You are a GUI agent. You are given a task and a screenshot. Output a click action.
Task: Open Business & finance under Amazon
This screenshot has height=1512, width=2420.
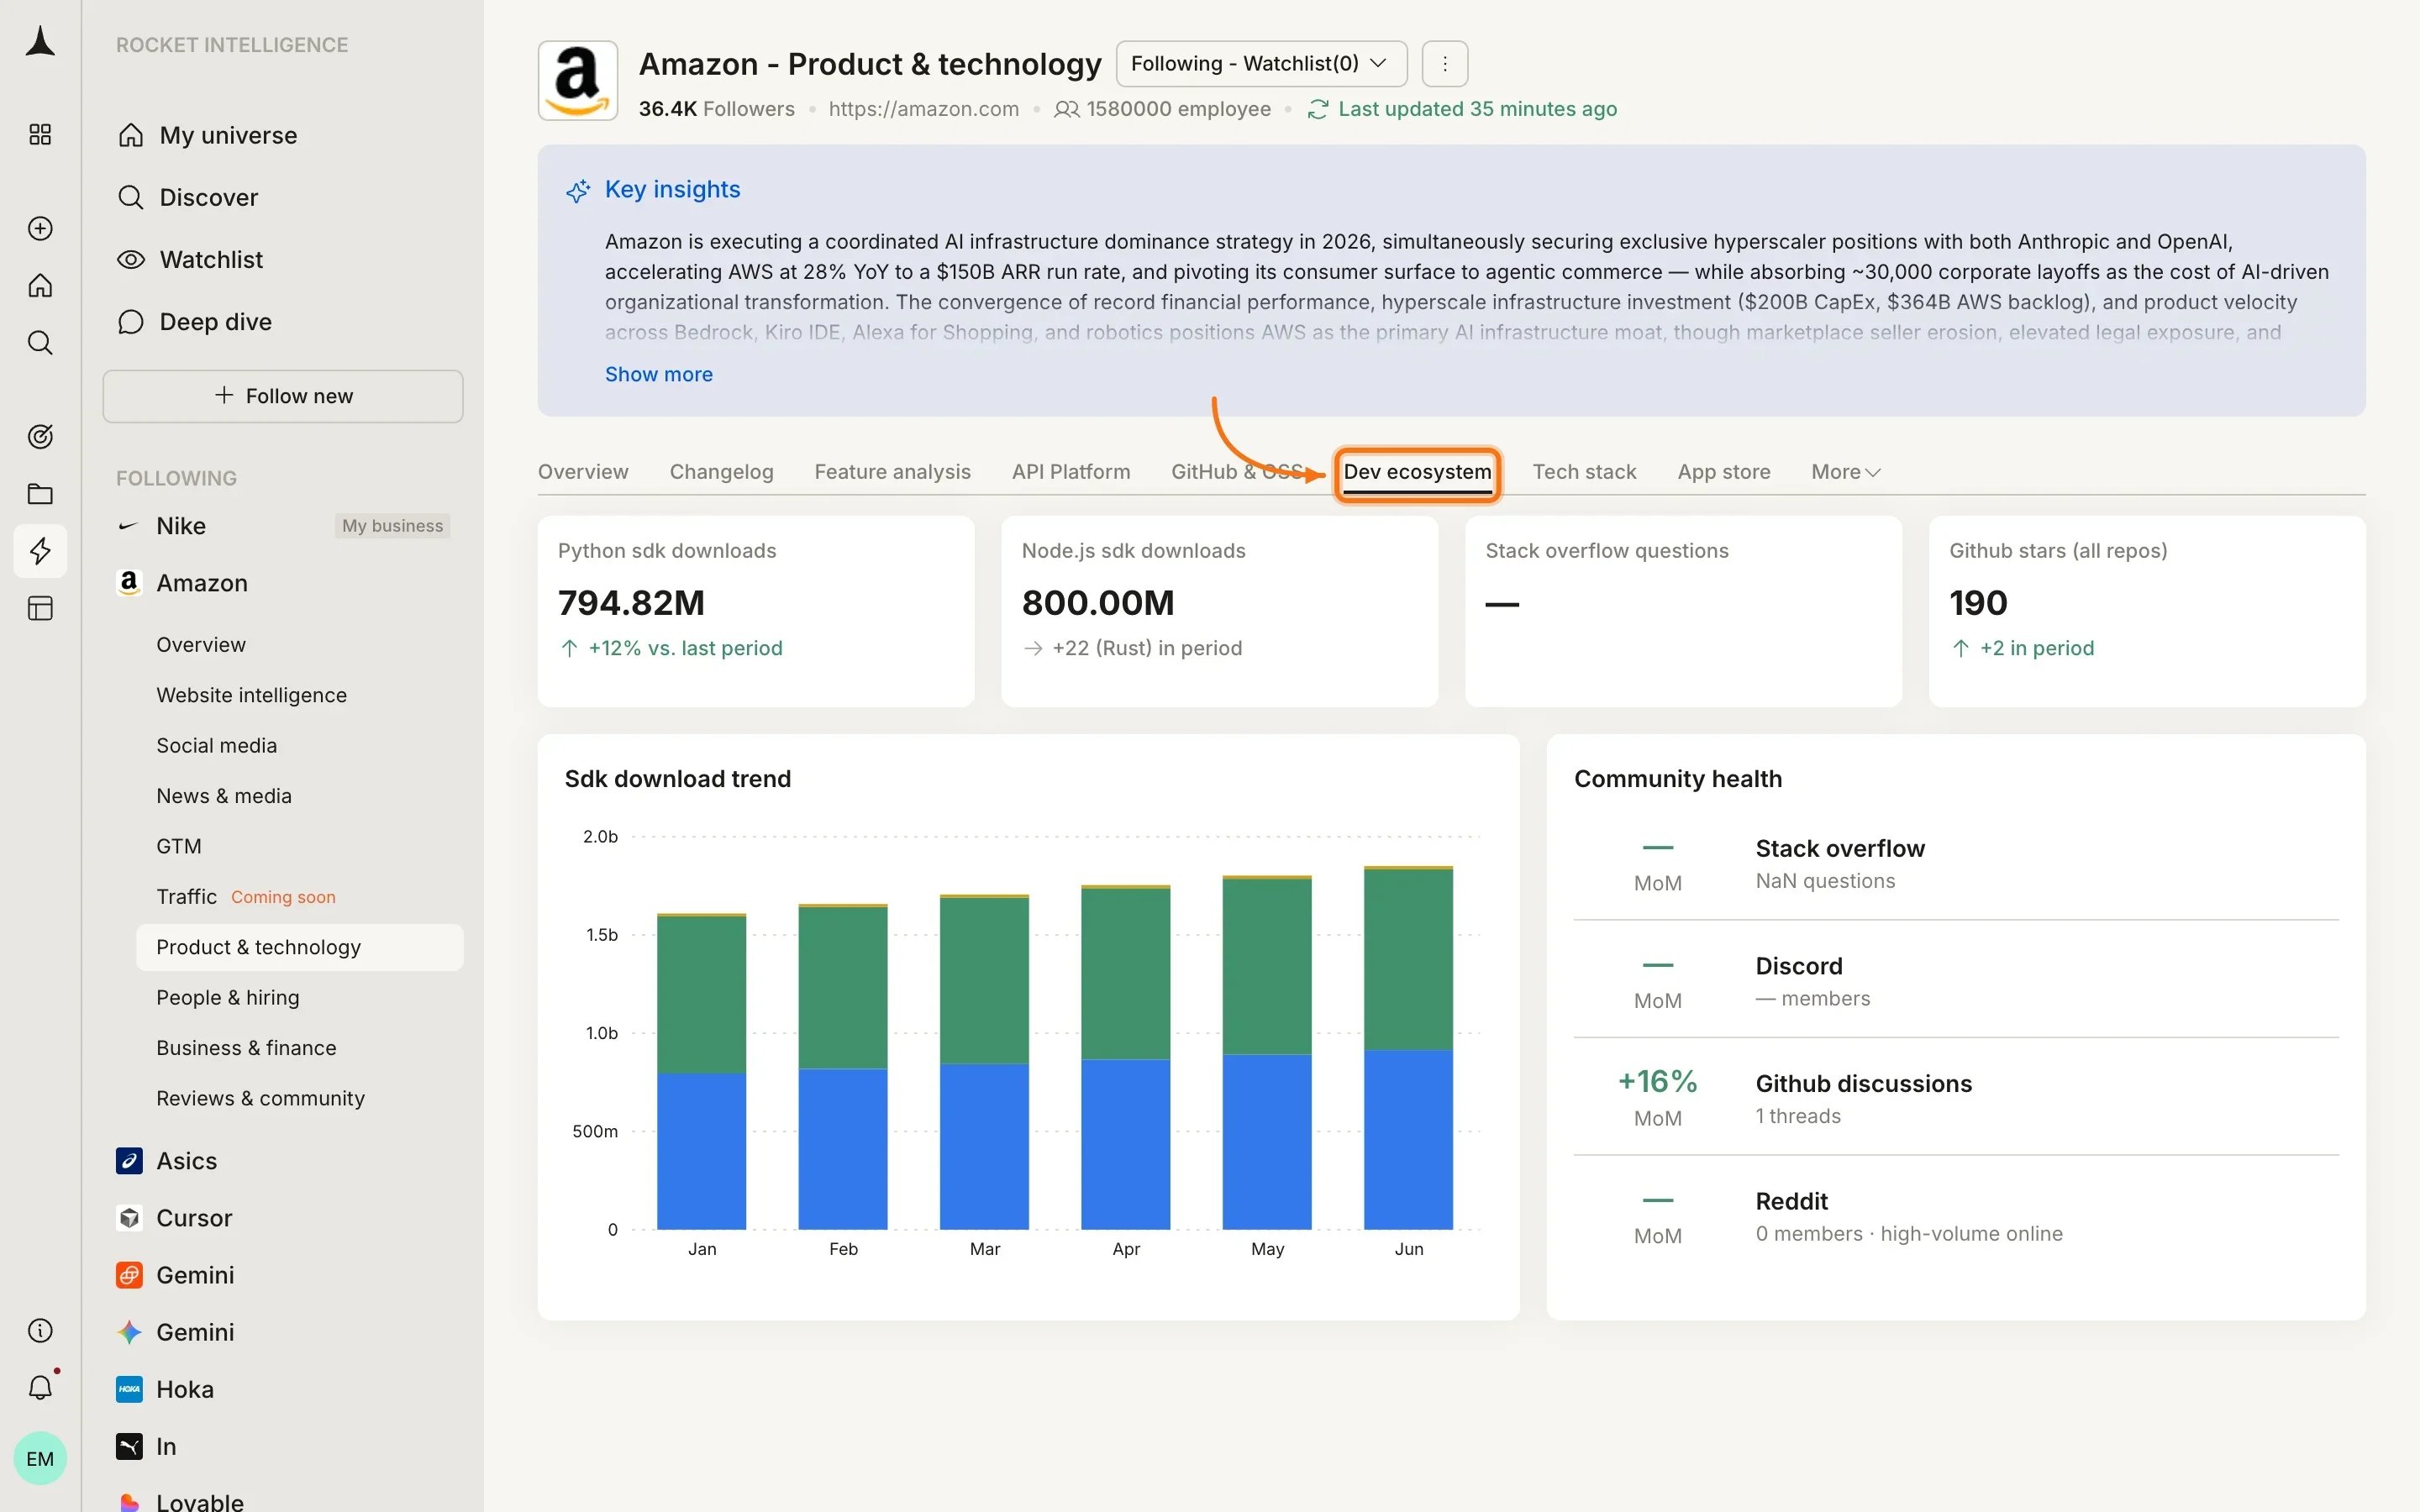(x=246, y=1048)
